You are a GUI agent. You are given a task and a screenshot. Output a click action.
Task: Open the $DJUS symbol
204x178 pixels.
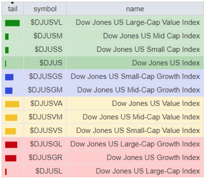pos(51,63)
